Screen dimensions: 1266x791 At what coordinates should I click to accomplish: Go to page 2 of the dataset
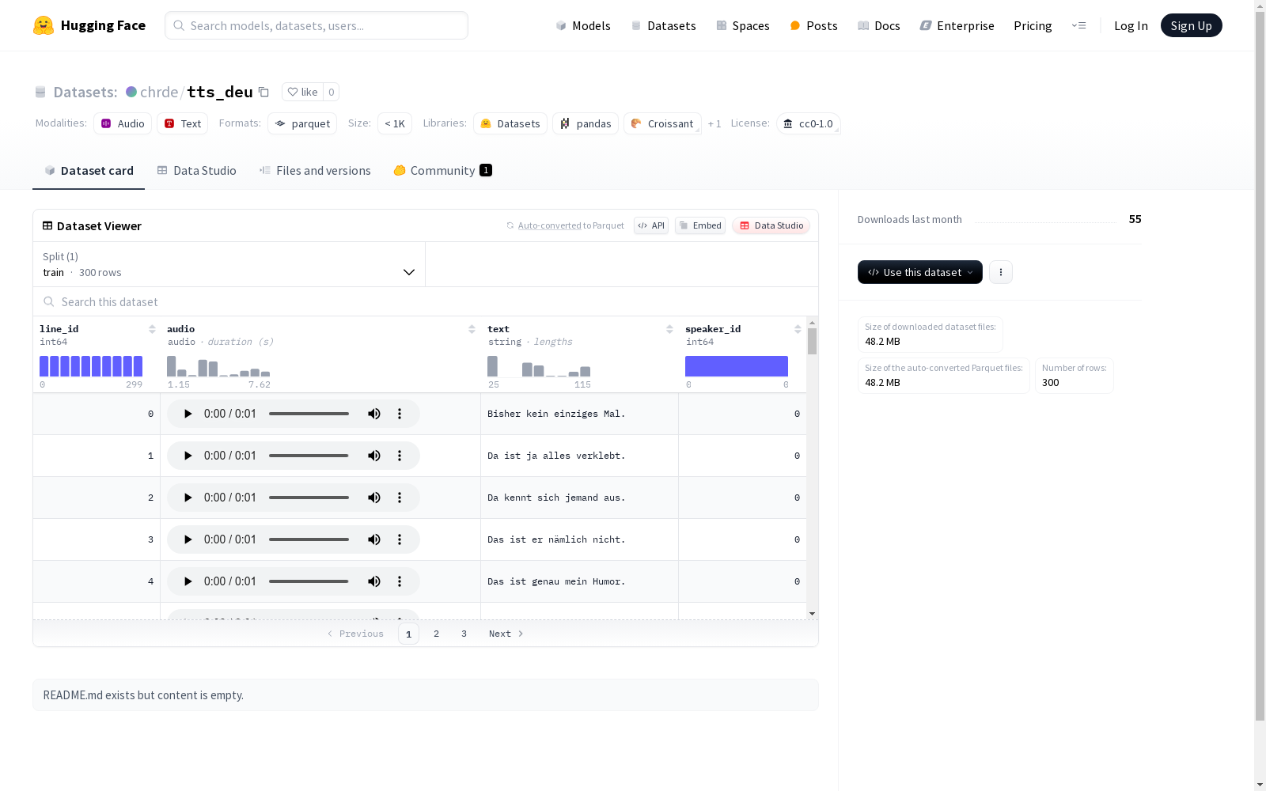click(436, 634)
